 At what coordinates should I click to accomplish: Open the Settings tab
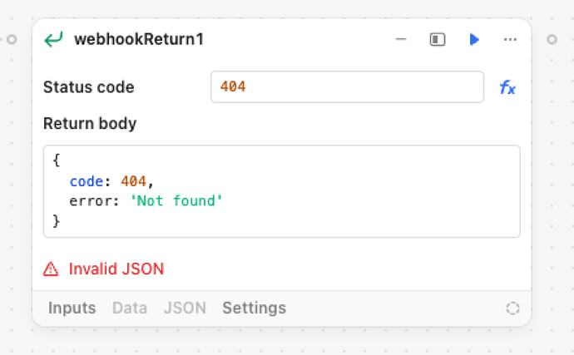(x=255, y=308)
